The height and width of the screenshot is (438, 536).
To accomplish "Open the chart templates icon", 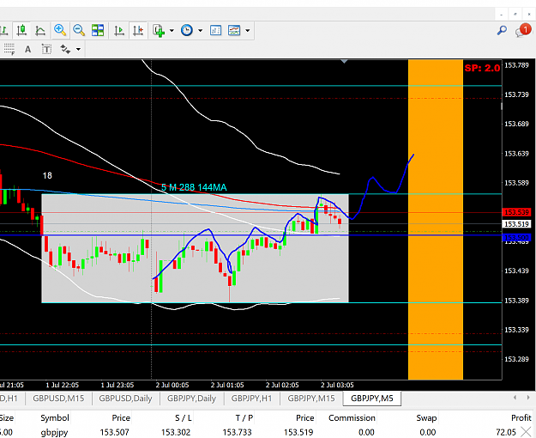I will click(x=234, y=30).
